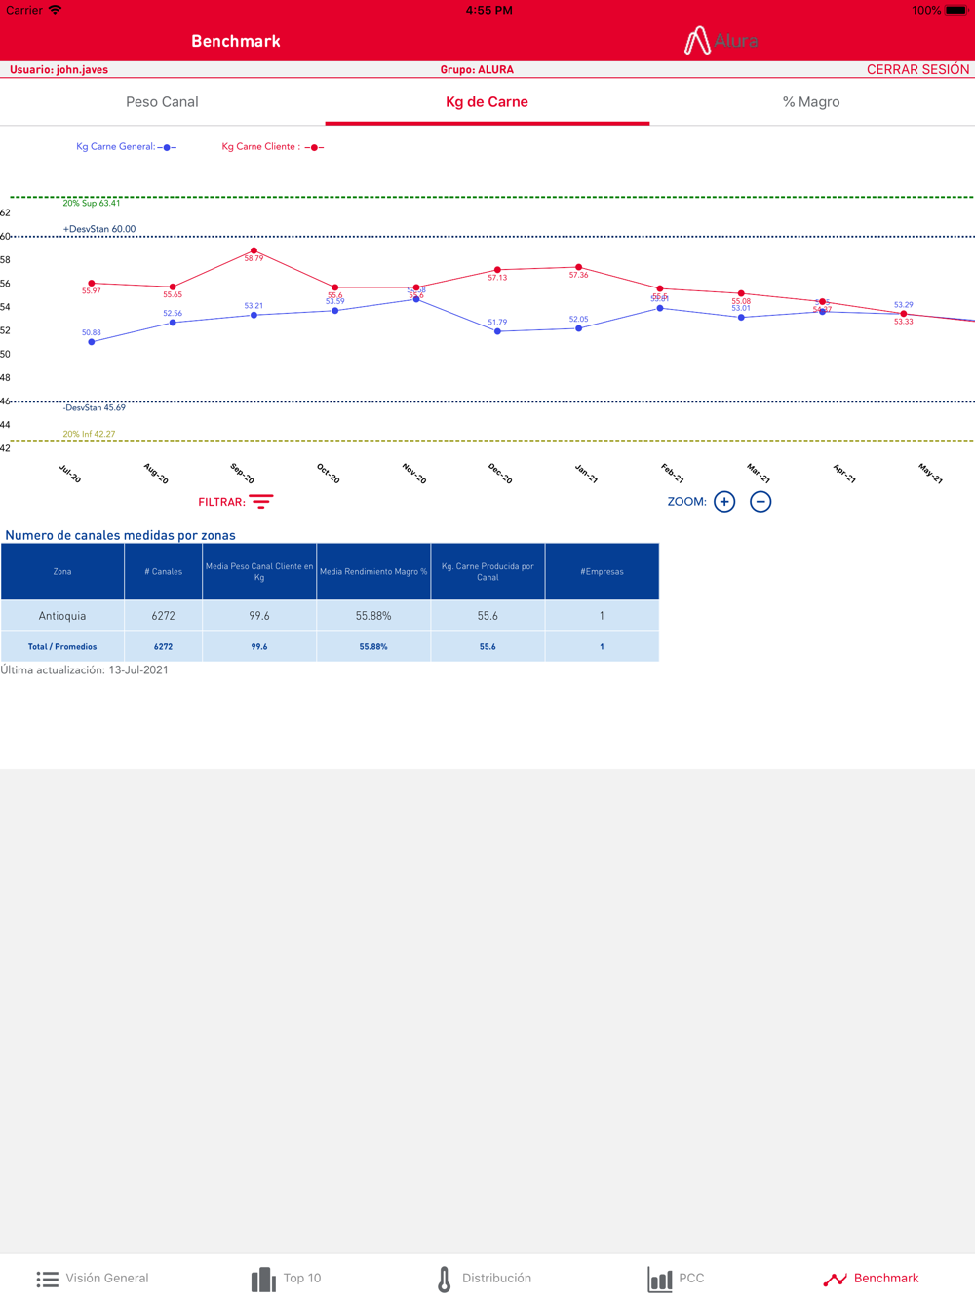Switch to the Peso Canal tab
Image resolution: width=975 pixels, height=1300 pixels.
tap(162, 102)
